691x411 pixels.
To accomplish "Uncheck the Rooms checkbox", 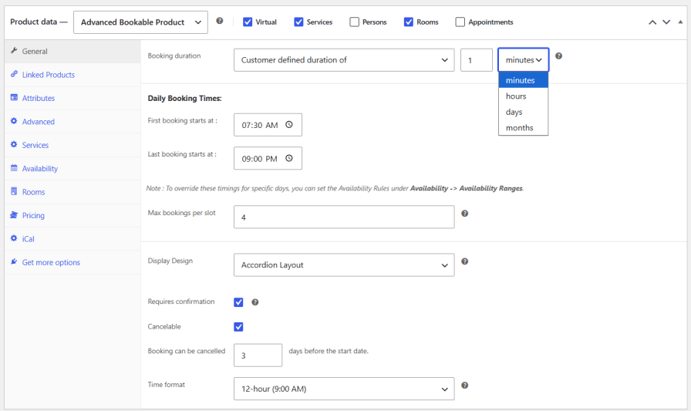I will tap(409, 22).
